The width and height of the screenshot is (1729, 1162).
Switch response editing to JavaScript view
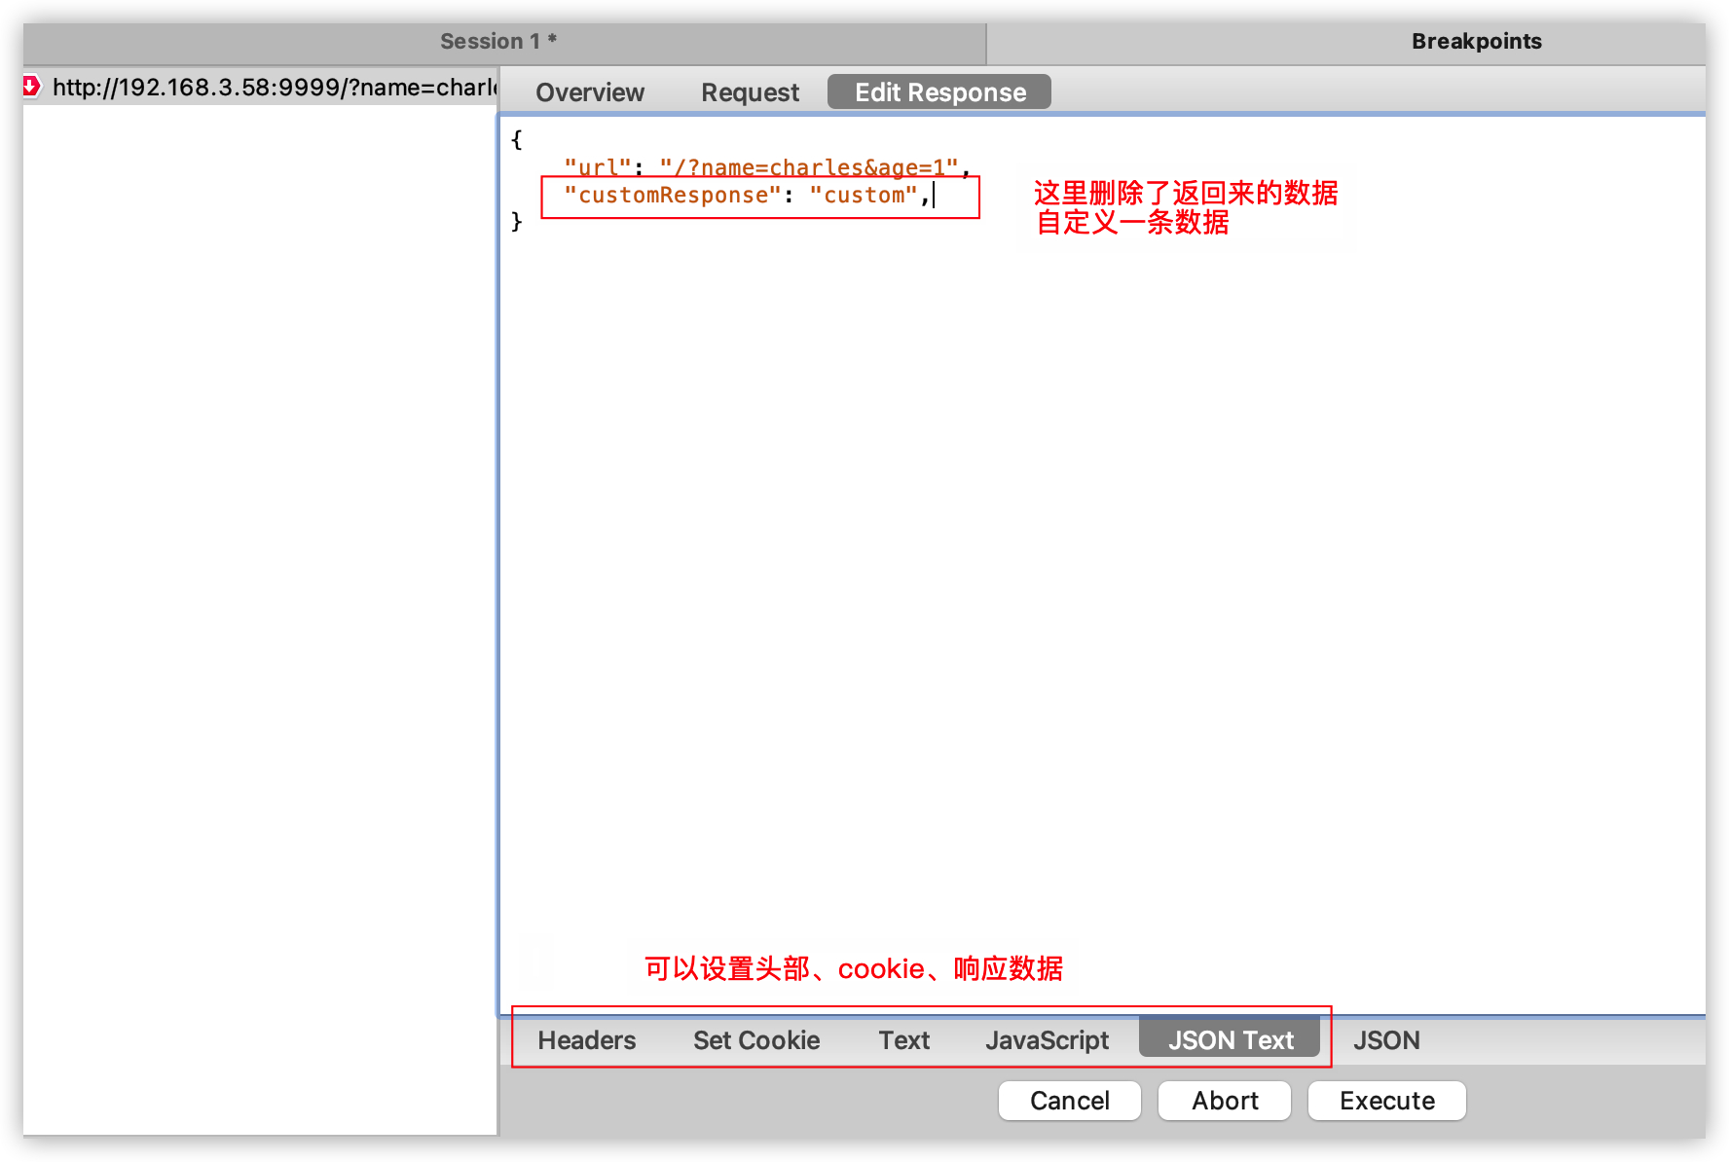pyautogui.click(x=1048, y=1039)
